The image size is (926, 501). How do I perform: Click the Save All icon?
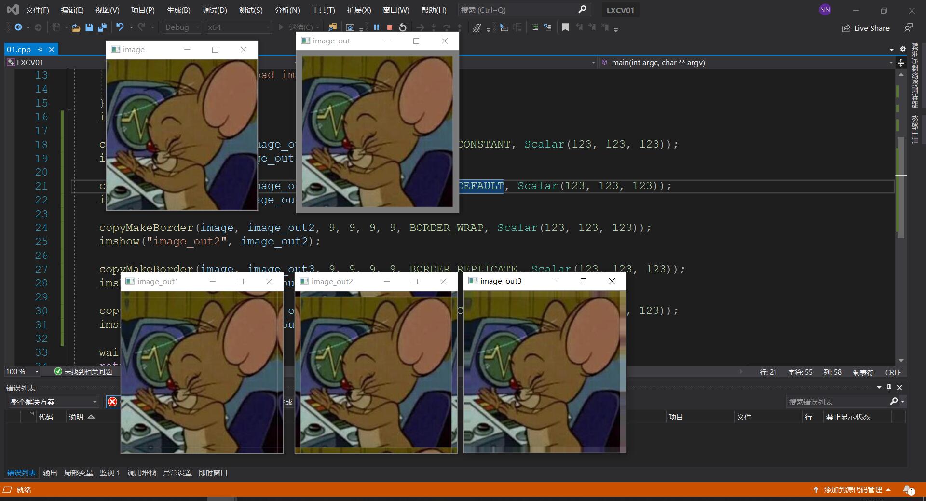[x=102, y=27]
